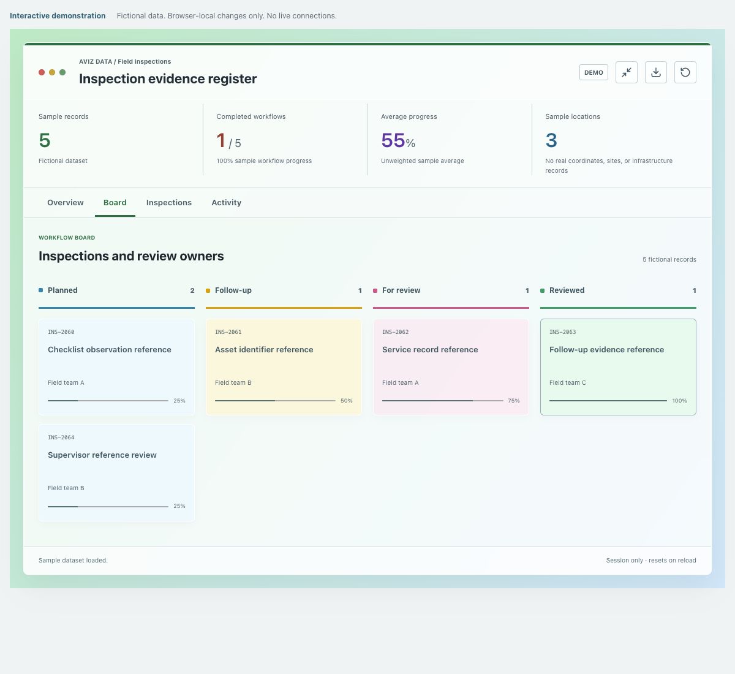The height and width of the screenshot is (674, 735).
Task: Select card INS-2063 Follow-up evidence reference
Action: [618, 367]
